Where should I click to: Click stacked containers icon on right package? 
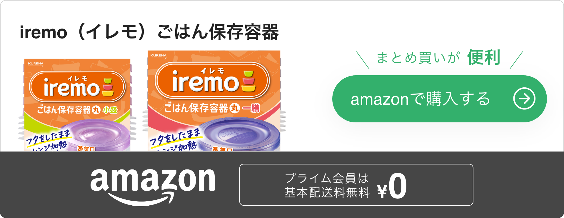click(249, 81)
